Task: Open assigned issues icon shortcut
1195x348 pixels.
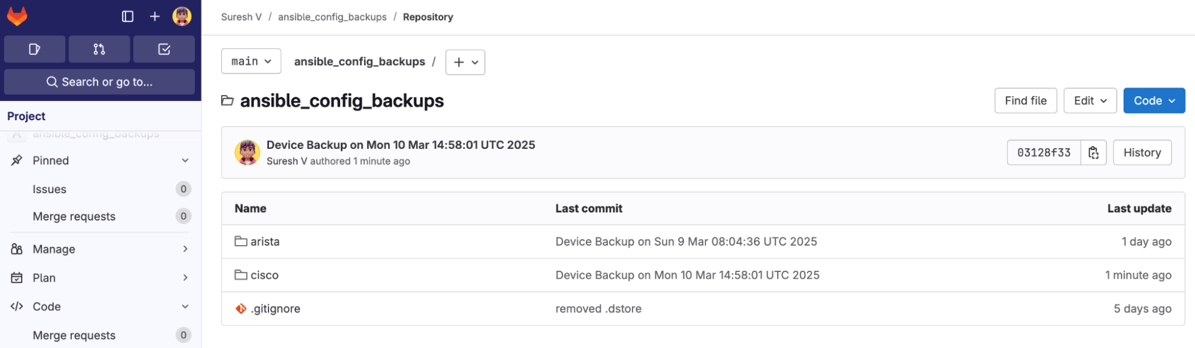Action: (35, 49)
